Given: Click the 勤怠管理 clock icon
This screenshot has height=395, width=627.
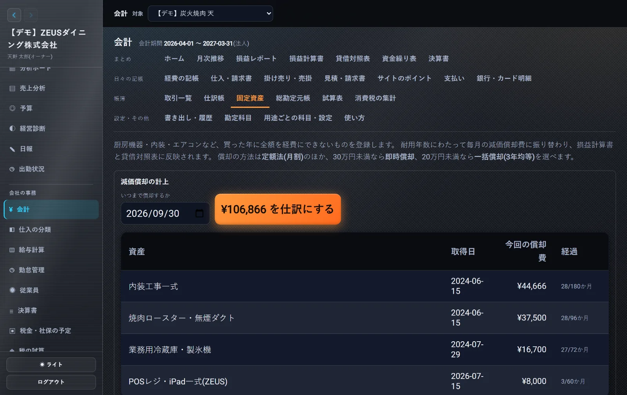Looking at the screenshot, I should [x=12, y=270].
